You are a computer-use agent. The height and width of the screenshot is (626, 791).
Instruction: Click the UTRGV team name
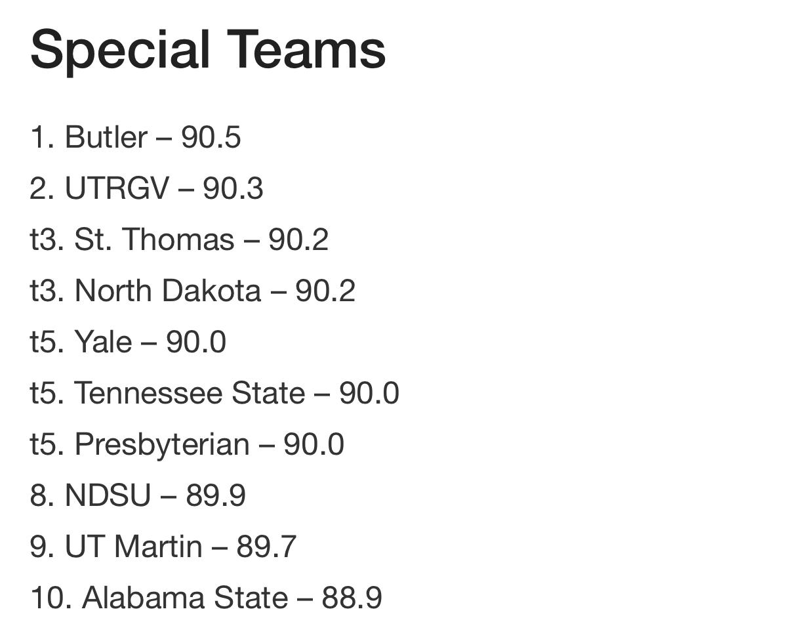coord(116,189)
